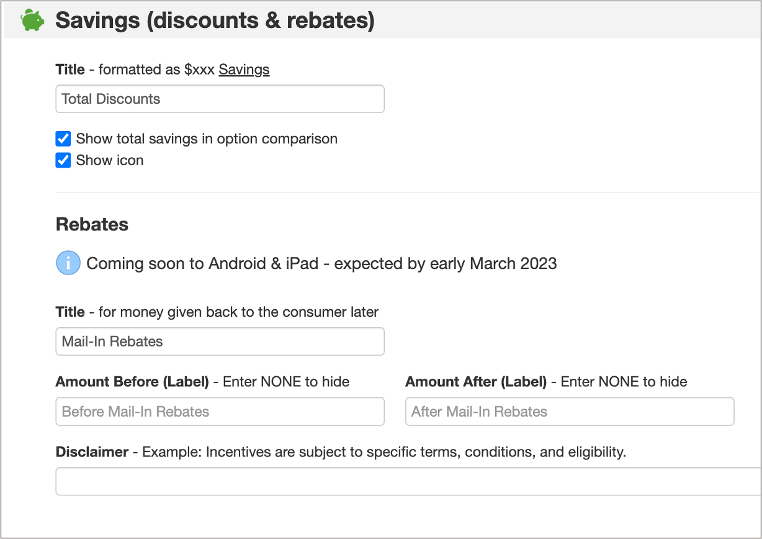Click the Amount Before (Label) caption

coord(132,382)
